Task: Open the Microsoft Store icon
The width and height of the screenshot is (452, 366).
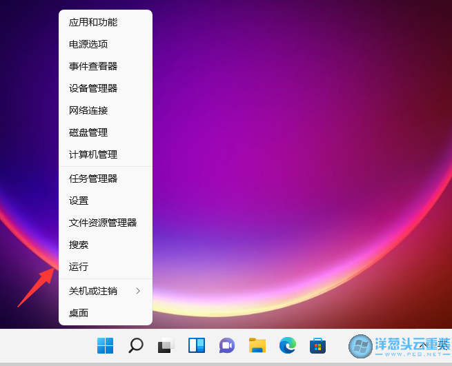Action: point(317,345)
